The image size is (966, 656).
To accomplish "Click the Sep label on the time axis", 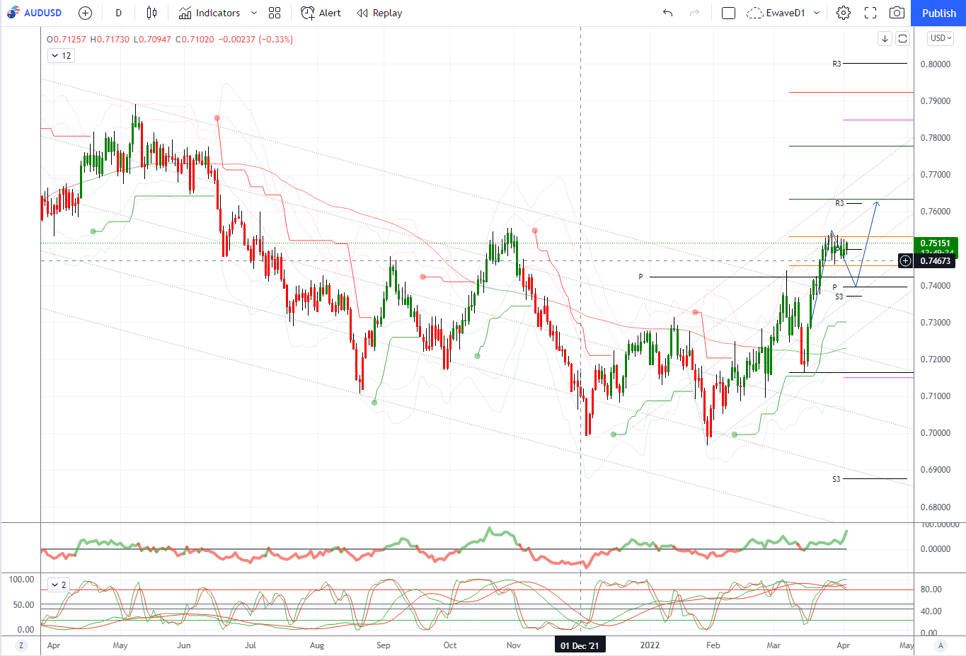I will pyautogui.click(x=384, y=645).
